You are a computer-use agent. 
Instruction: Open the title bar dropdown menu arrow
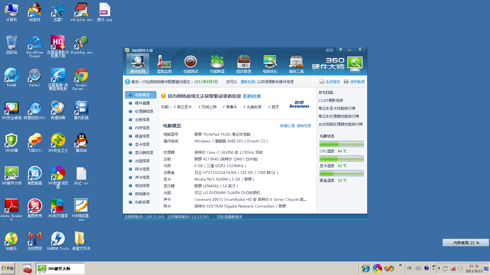click(x=341, y=50)
